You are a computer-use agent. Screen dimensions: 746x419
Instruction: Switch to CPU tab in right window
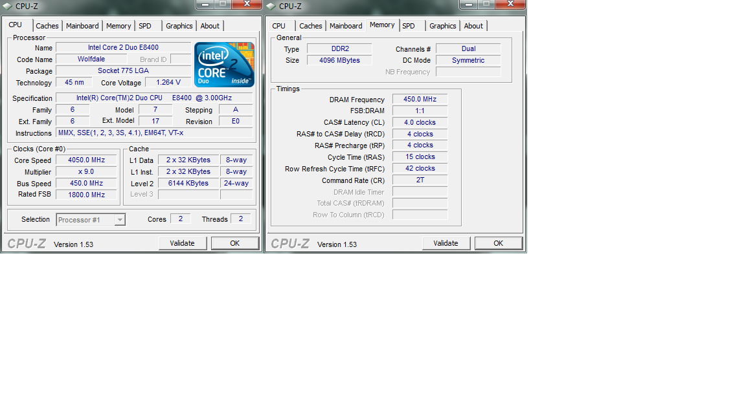279,26
